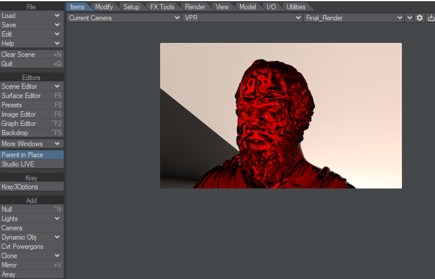Expand the small arrow next to Final_Render
Screen dimensions: 435x279
[409, 18]
